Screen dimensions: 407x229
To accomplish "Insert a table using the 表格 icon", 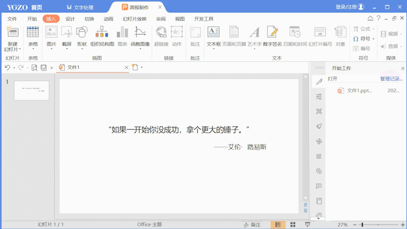I will (33, 32).
